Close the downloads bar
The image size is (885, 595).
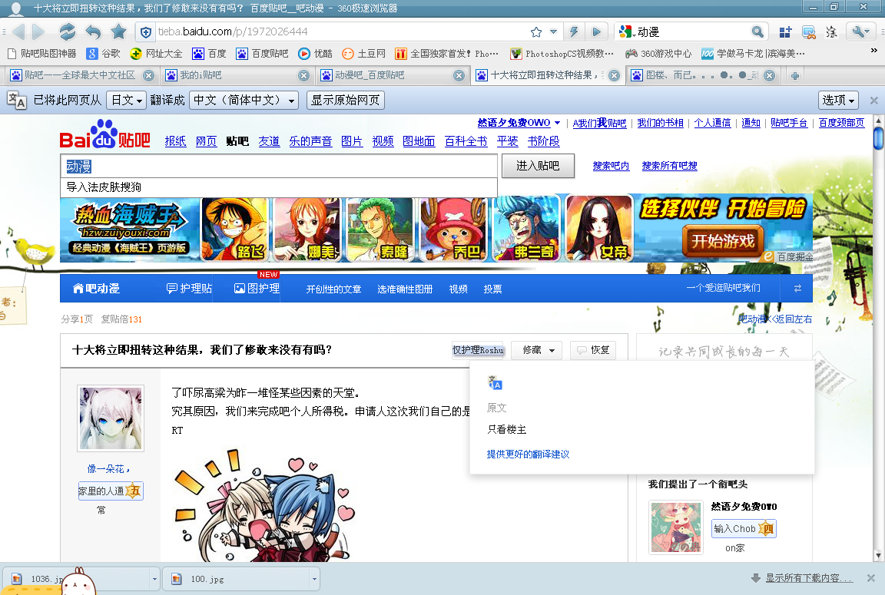871,578
